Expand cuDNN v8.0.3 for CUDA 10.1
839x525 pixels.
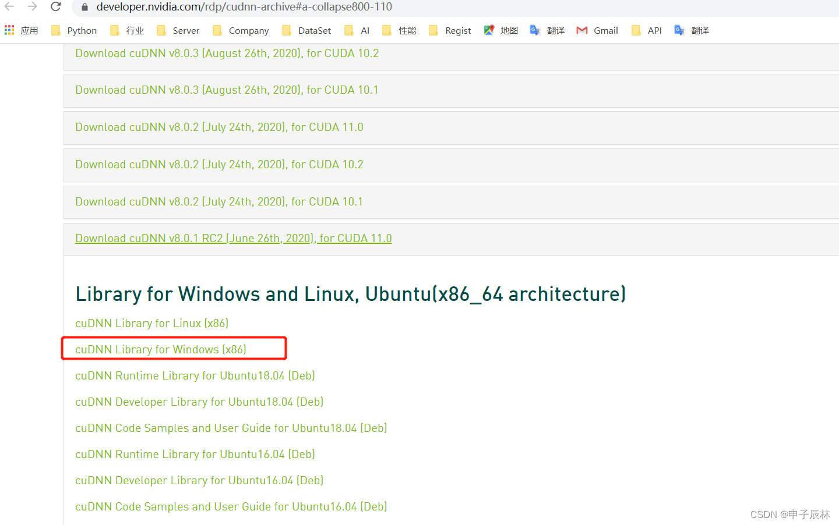pyautogui.click(x=227, y=90)
